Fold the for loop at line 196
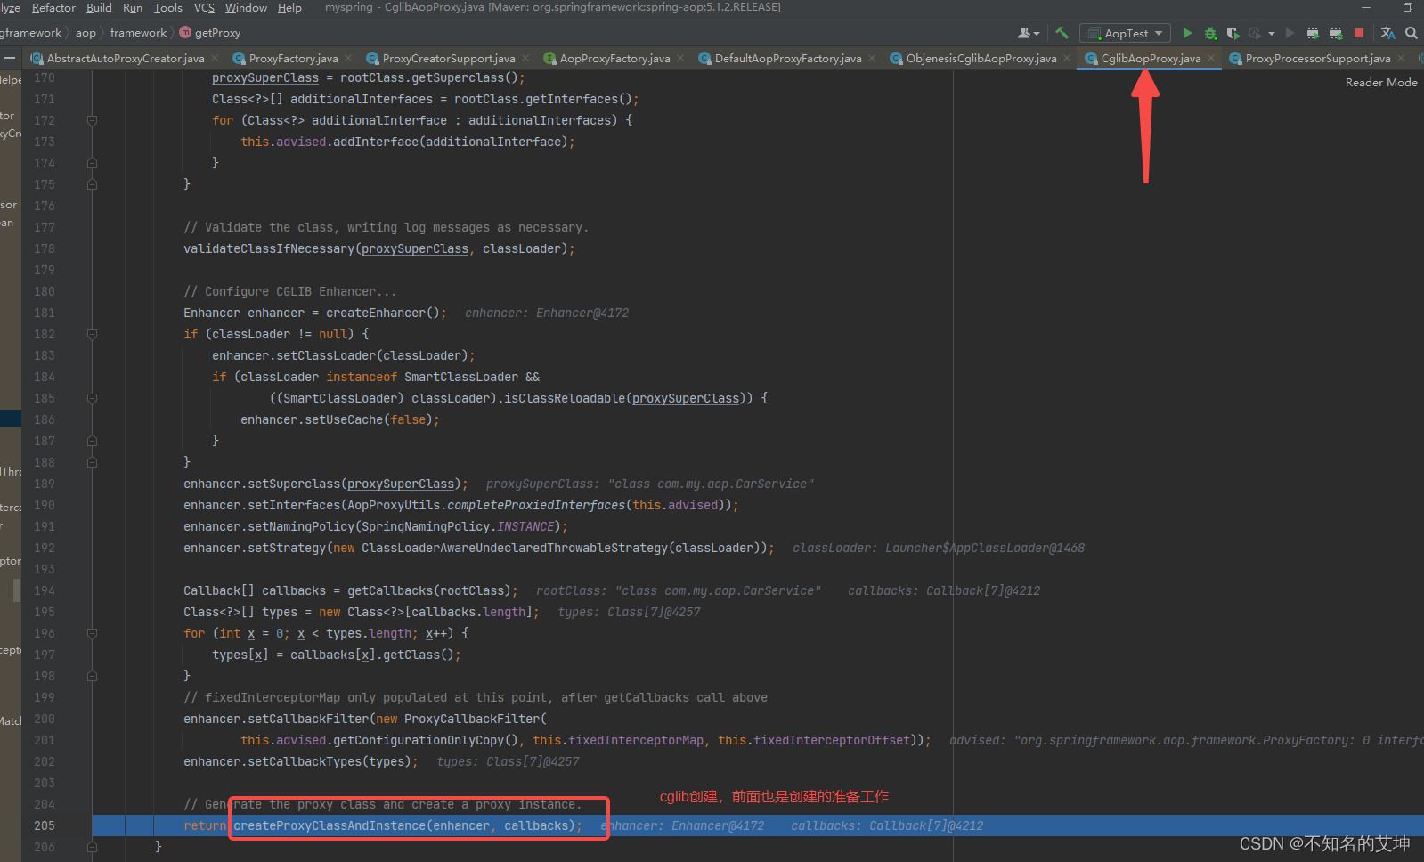 [92, 633]
